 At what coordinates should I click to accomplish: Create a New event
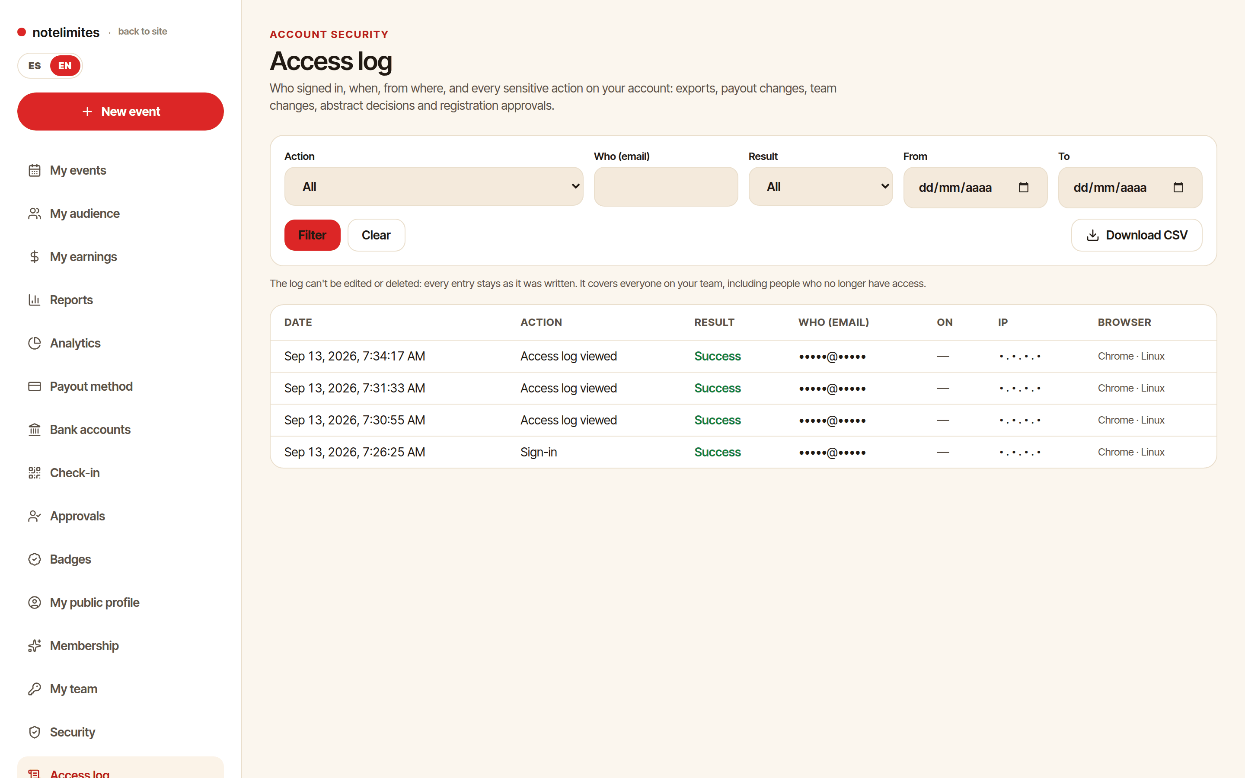[x=120, y=112]
